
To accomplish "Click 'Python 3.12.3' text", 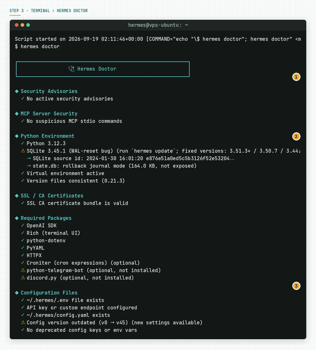I will click(x=46, y=143).
